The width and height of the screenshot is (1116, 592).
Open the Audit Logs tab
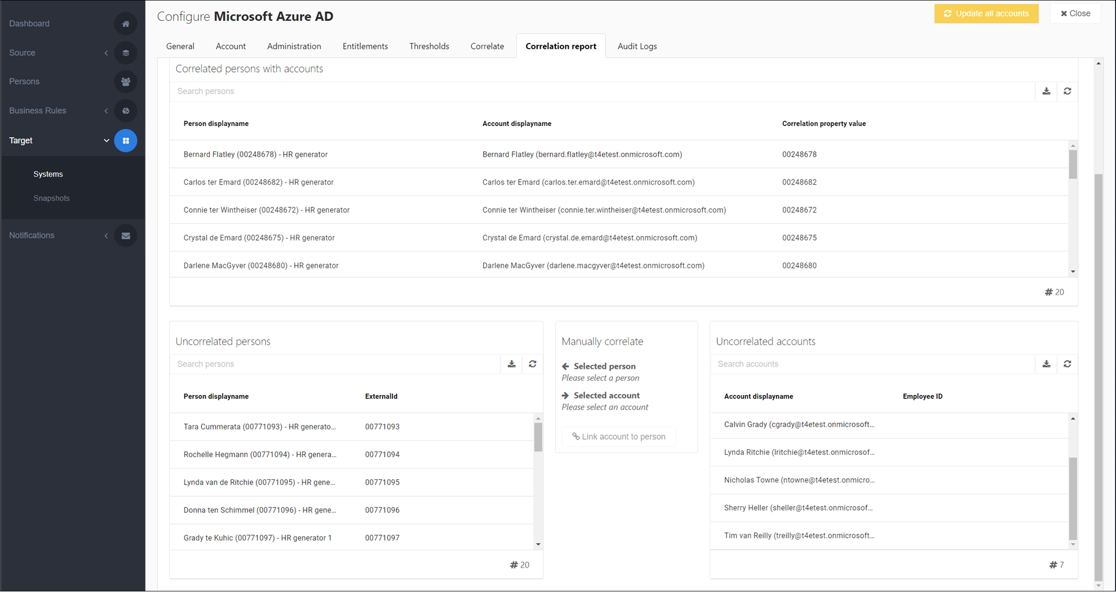637,46
